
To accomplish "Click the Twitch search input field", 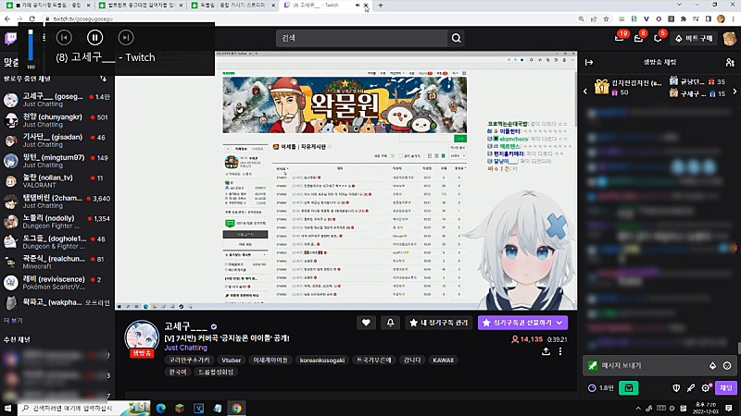I will click(x=361, y=38).
